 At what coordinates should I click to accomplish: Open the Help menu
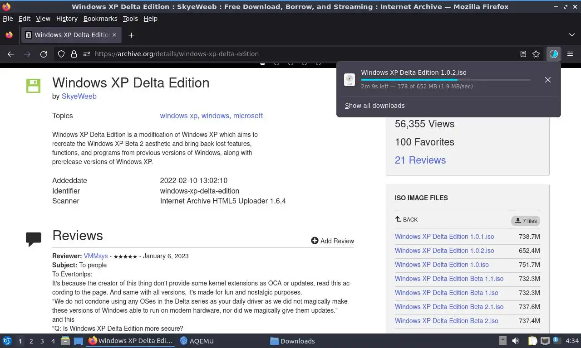tap(151, 19)
